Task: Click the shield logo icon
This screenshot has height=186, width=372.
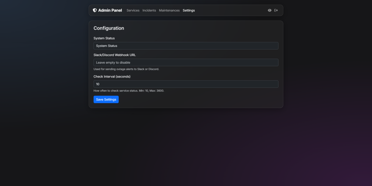Action: pos(95,10)
